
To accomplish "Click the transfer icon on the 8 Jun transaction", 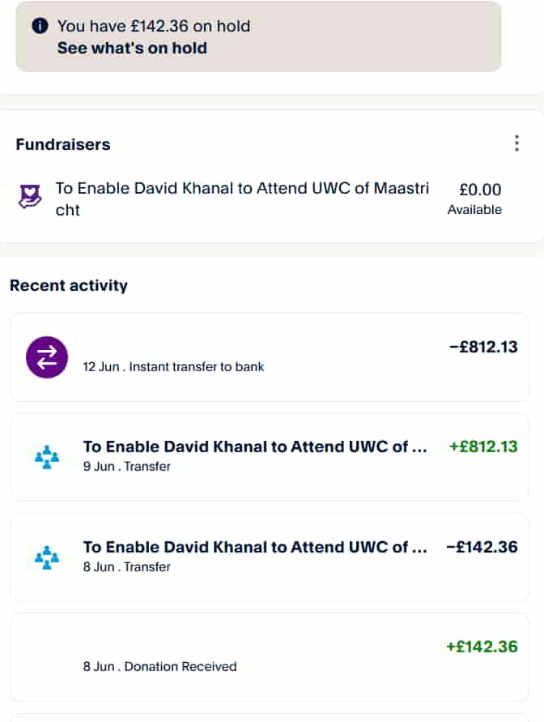I will tap(46, 557).
